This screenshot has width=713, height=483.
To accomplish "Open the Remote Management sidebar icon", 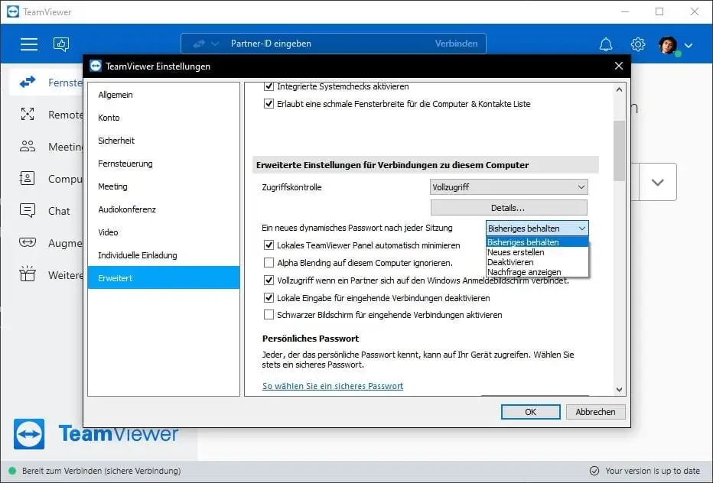I will 28,114.
